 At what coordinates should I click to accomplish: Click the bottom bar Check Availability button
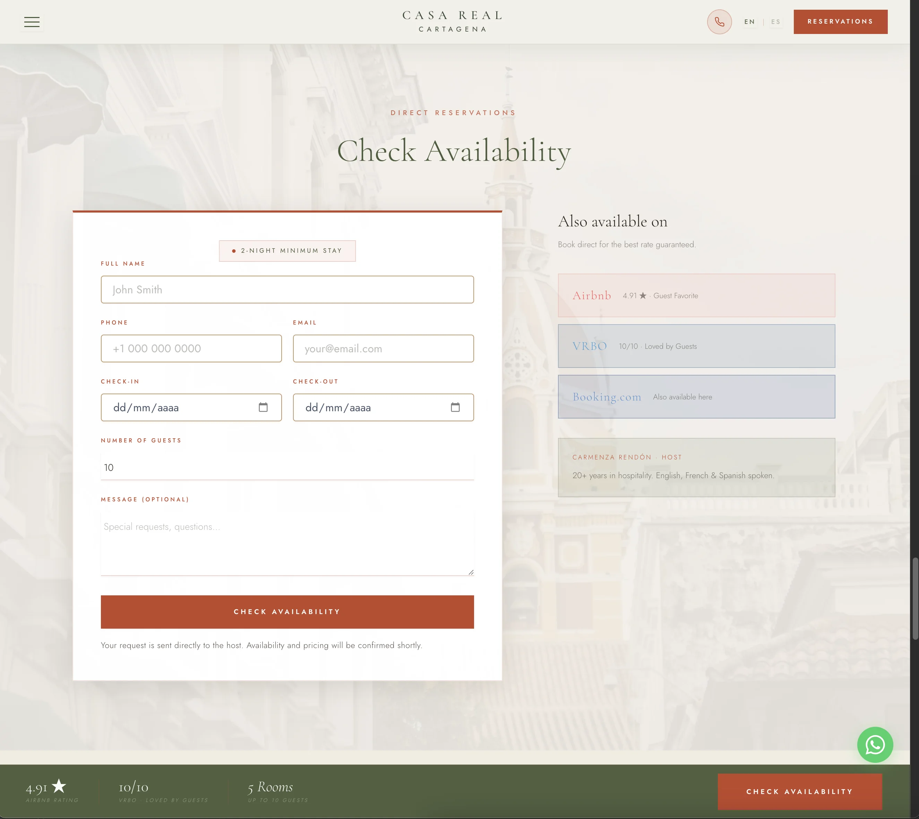coord(799,792)
